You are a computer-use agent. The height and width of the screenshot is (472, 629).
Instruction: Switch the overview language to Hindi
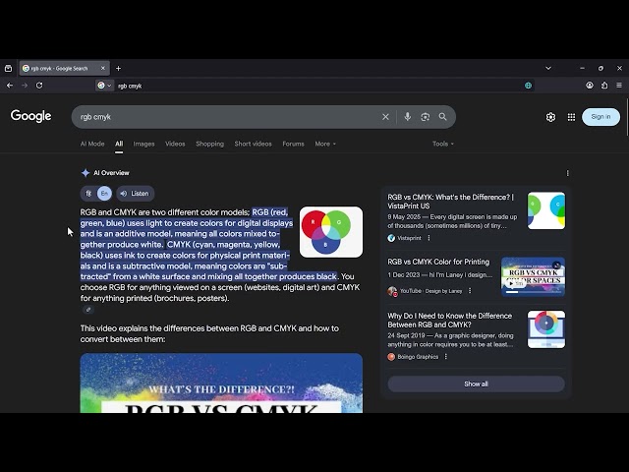[88, 194]
